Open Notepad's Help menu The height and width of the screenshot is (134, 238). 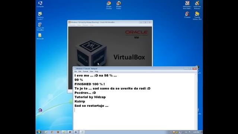coord(96,71)
